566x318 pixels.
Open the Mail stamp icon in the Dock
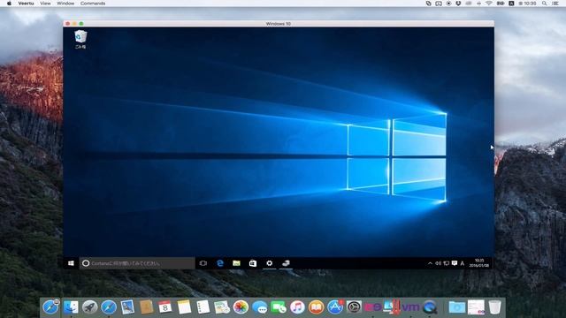click(127, 307)
